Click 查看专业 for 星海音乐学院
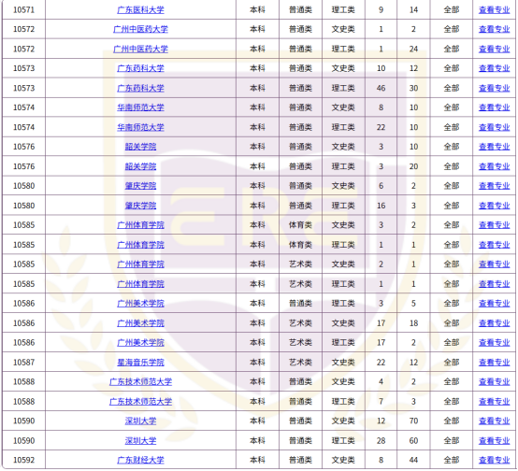The image size is (518, 471). (x=495, y=362)
